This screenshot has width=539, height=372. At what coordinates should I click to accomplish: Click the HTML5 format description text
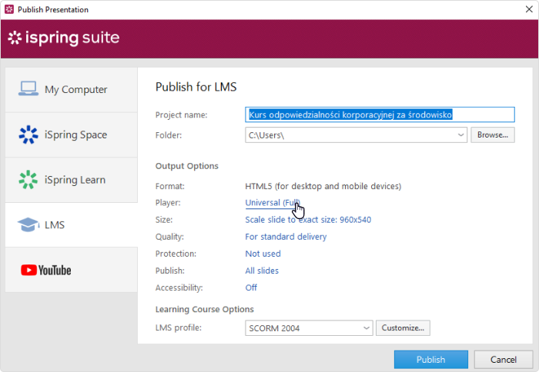[323, 186]
